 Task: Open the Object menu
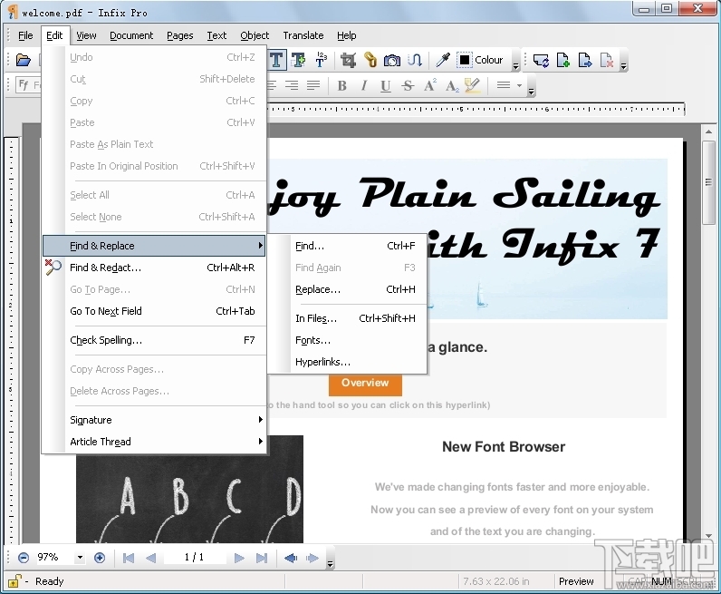tap(255, 35)
